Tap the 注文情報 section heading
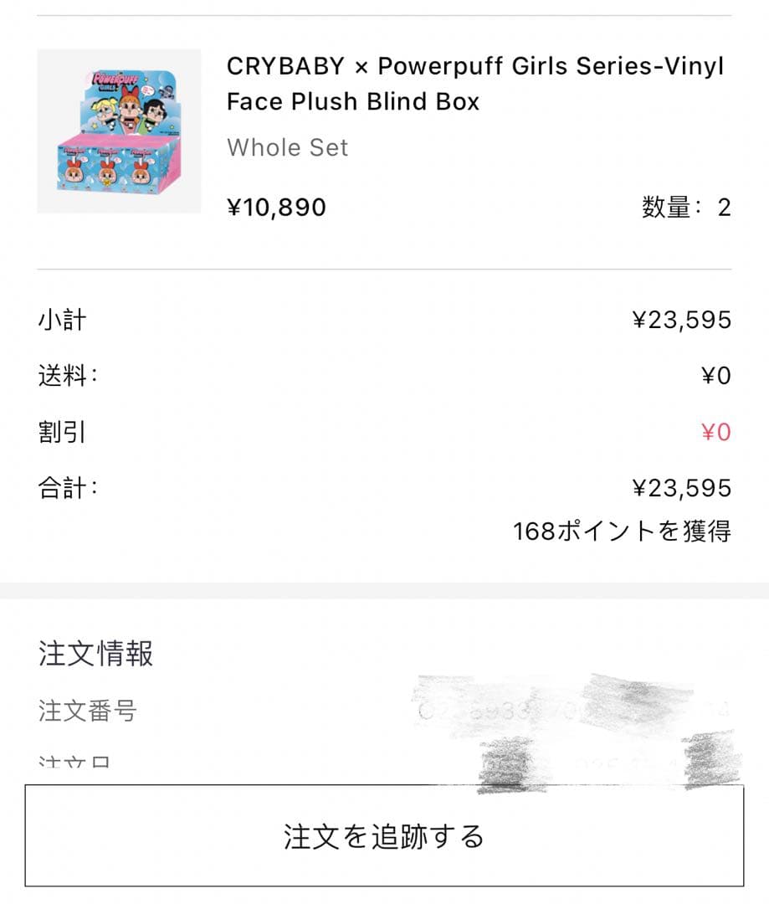The image size is (769, 904). coord(95,654)
